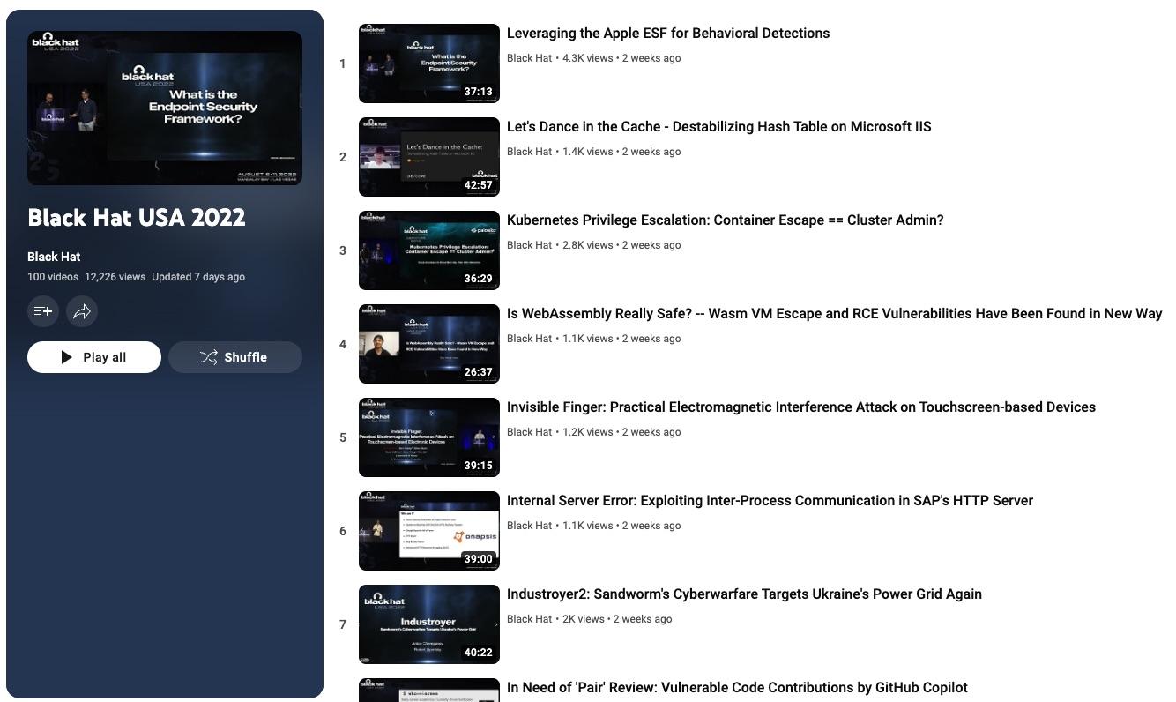
Task: Click the 37:13 duration badge on first video
Action: point(478,92)
